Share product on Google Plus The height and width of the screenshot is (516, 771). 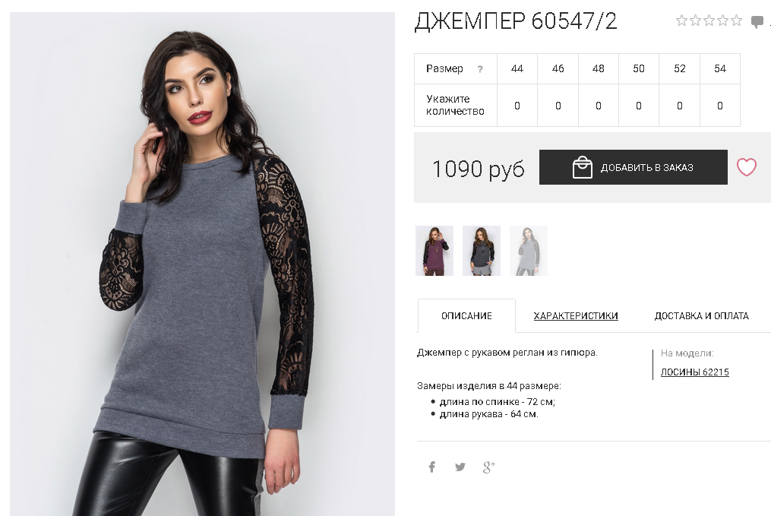[488, 467]
